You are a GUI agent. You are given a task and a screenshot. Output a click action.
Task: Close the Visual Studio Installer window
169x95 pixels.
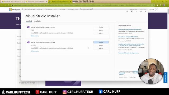[145, 11]
